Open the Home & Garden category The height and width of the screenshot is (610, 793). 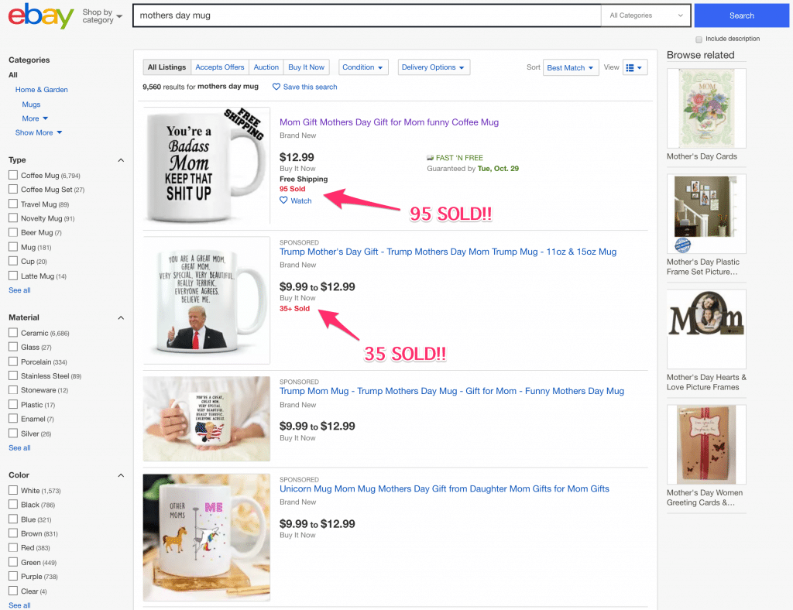tap(42, 90)
